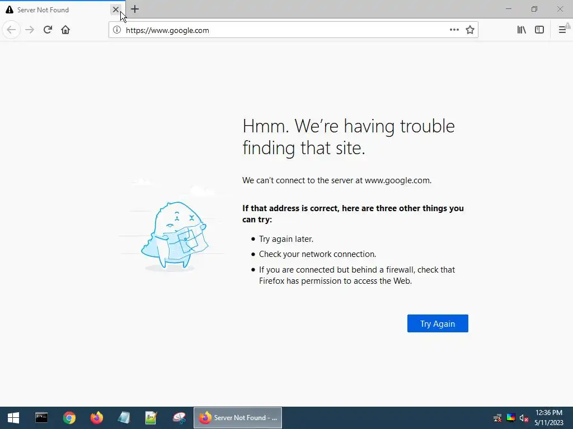
Task: Click the 'Check your network connection.' text
Action: 317,254
